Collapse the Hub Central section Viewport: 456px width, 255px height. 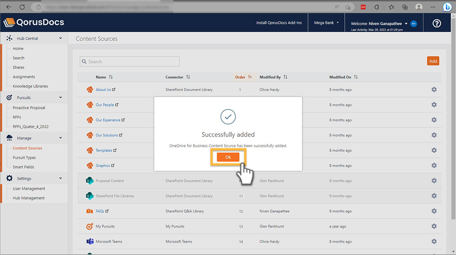61,38
